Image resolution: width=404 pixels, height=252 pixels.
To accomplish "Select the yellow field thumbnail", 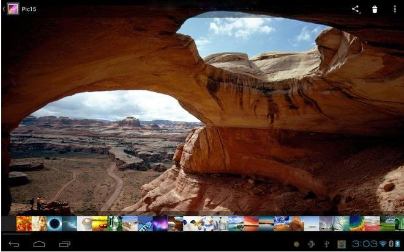I will (100, 223).
